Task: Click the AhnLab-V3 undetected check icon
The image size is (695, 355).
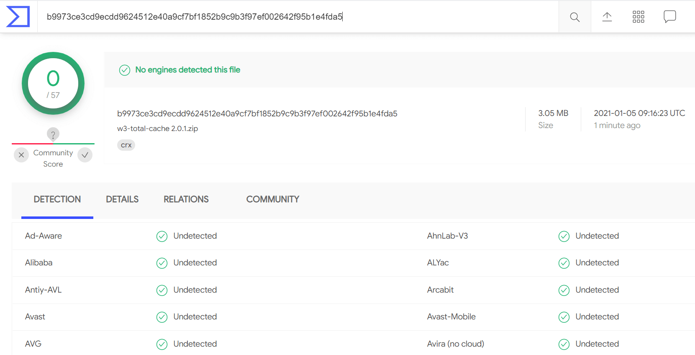Action: [564, 237]
